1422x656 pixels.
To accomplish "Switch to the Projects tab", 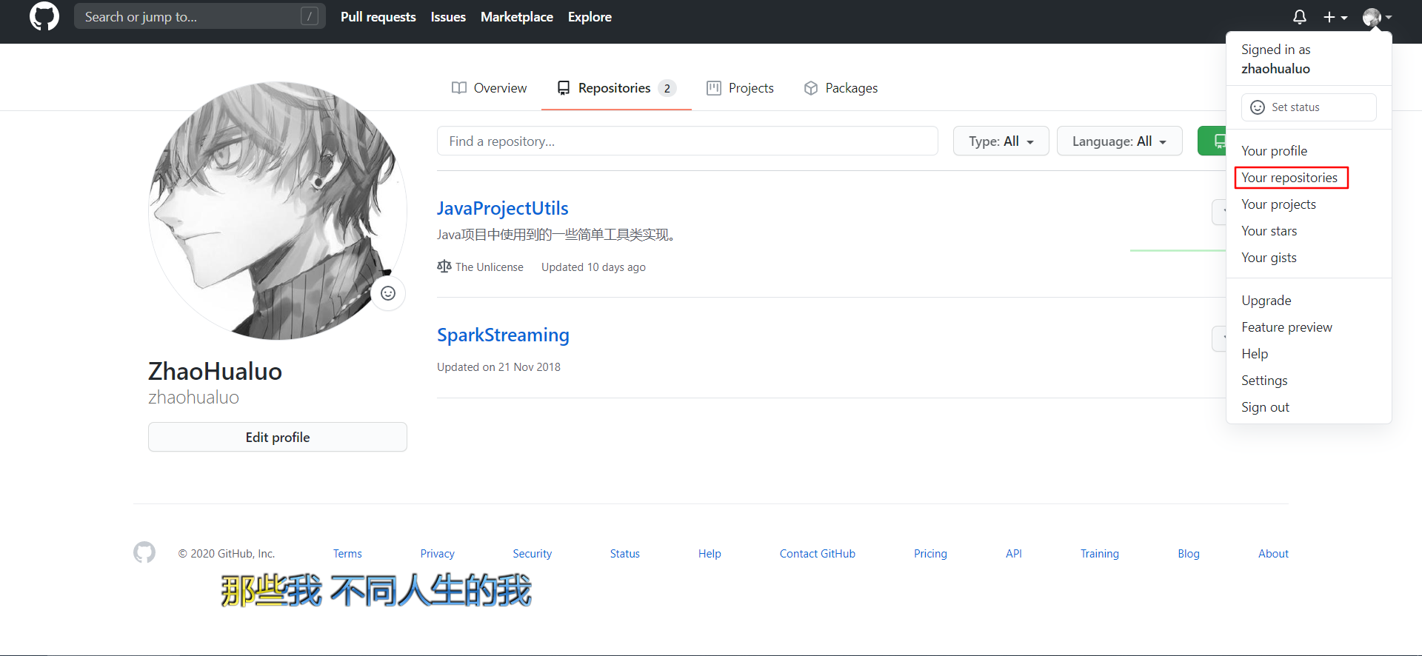I will 740,88.
